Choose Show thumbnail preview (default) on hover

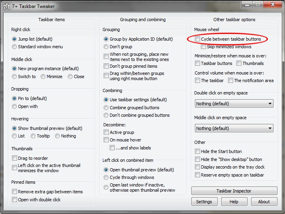14,128
